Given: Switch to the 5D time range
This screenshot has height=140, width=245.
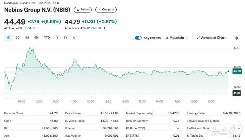Looking at the screenshot, I should [x=18, y=38].
